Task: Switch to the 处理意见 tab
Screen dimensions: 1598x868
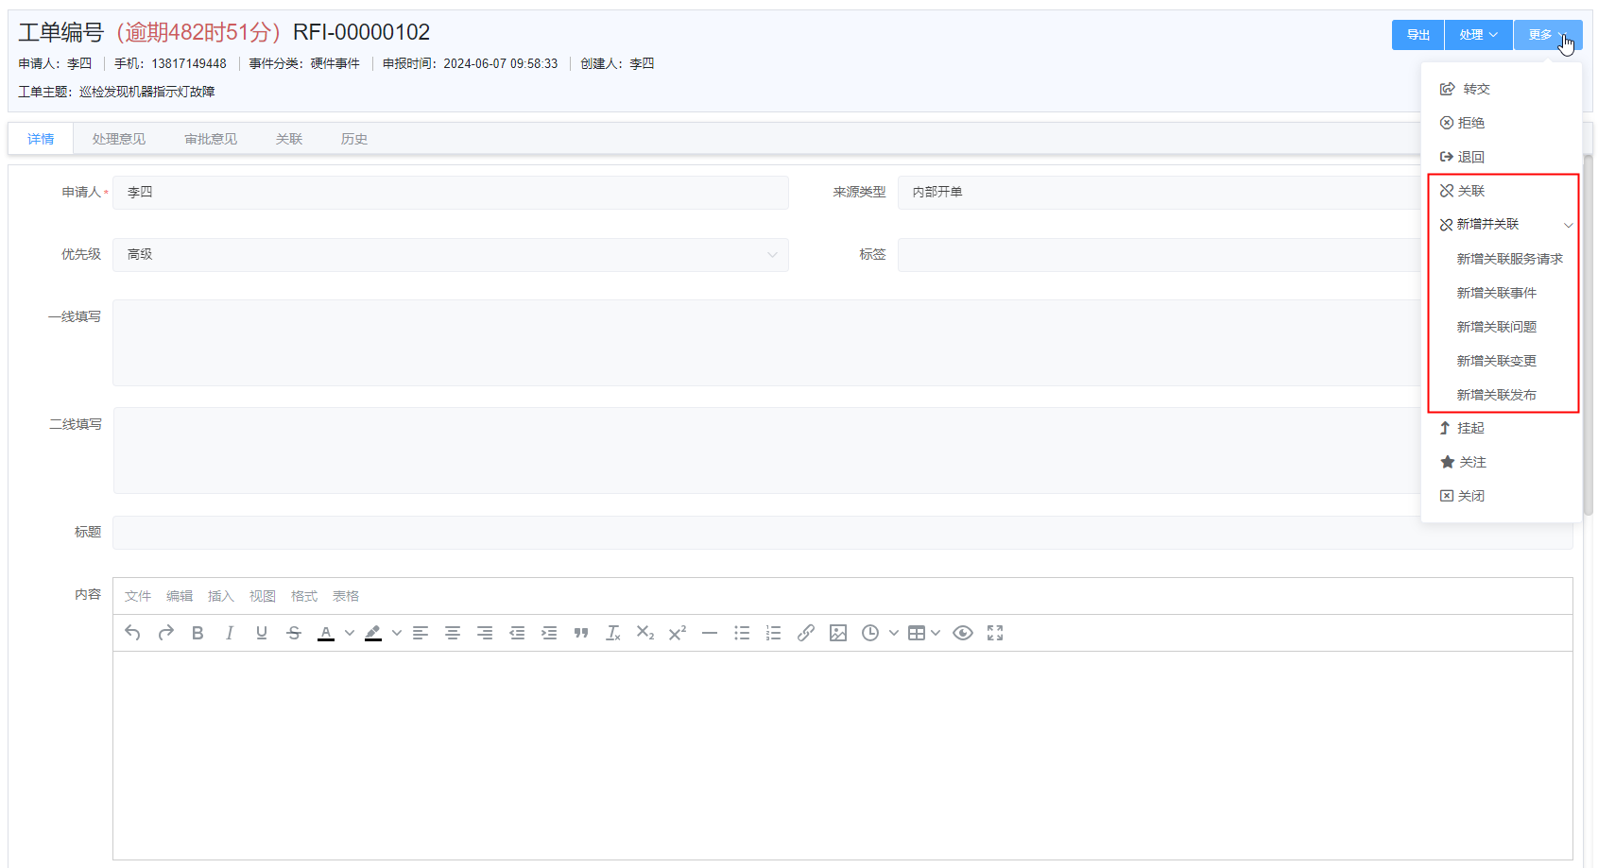Action: [119, 139]
